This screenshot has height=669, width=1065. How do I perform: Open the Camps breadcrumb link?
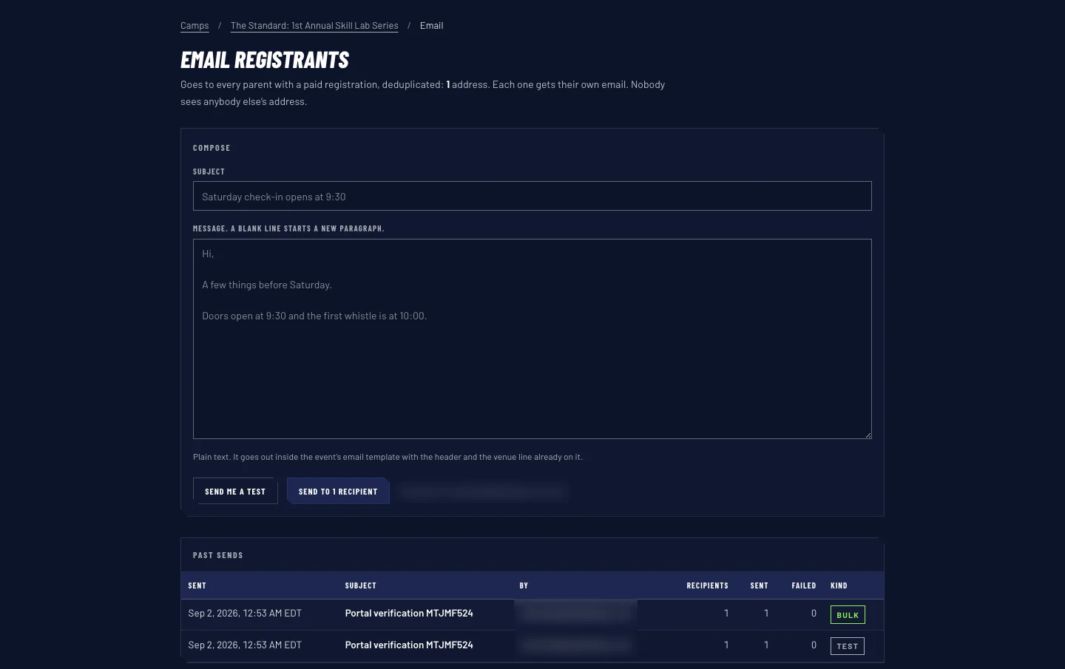click(195, 26)
